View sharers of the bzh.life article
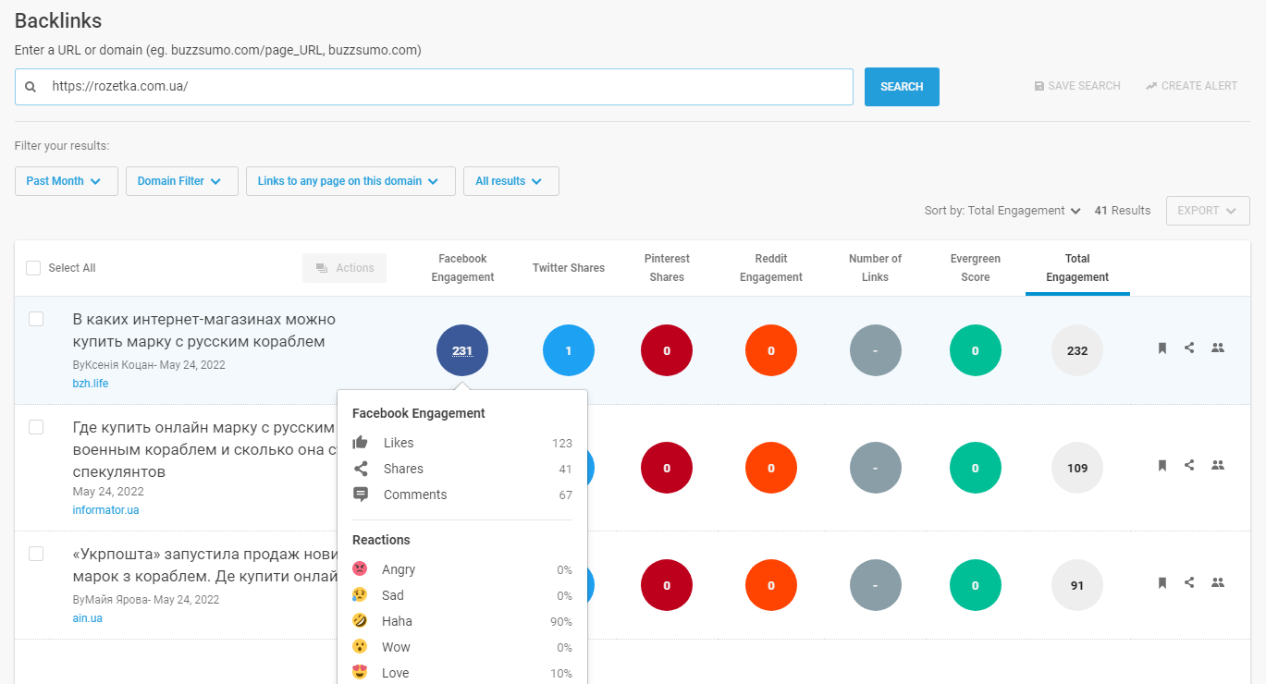The width and height of the screenshot is (1266, 684). 1218,348
